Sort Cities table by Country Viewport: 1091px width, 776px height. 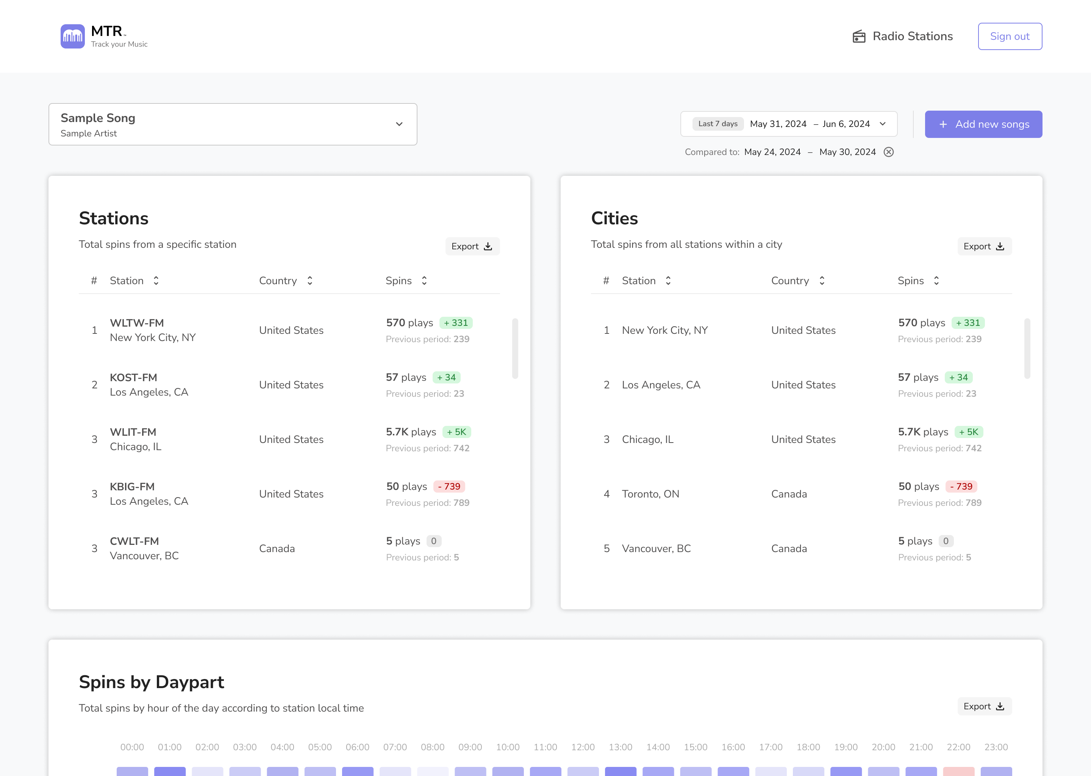(822, 281)
